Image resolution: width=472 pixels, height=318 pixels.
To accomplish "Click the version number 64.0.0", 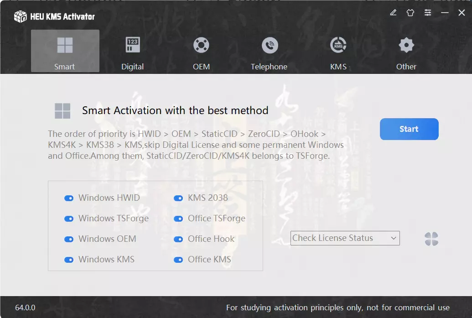I will coord(25,308).
